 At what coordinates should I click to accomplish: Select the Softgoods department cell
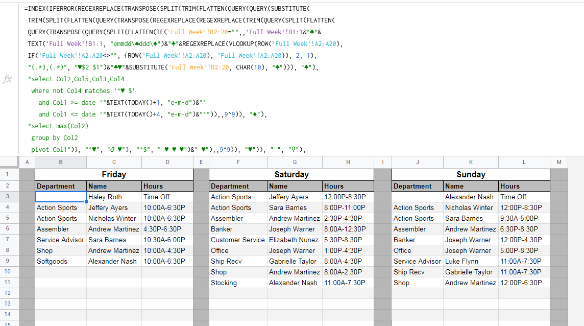61,262
